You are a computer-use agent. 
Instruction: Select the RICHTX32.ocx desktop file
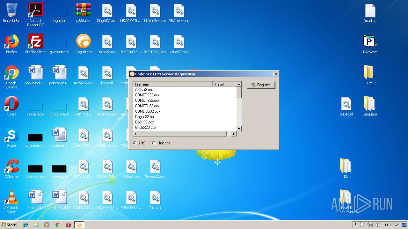click(x=155, y=44)
